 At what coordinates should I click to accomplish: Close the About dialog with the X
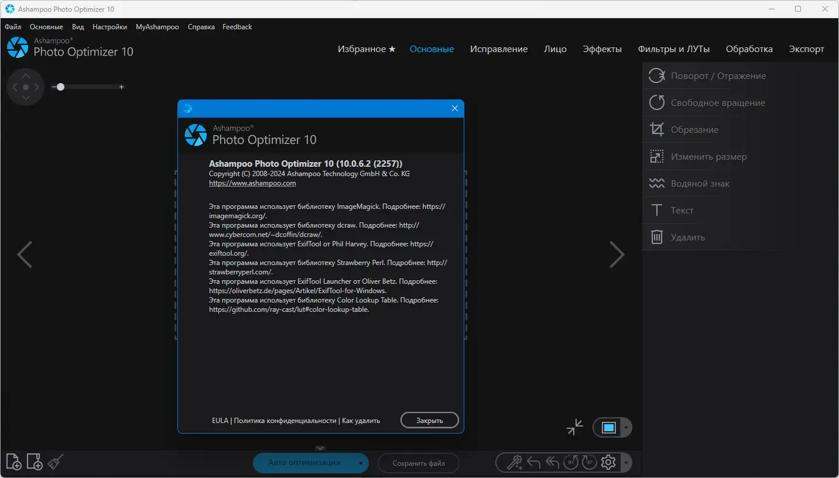point(455,108)
